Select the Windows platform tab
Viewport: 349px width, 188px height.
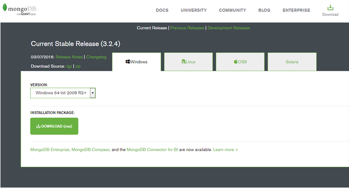(137, 62)
